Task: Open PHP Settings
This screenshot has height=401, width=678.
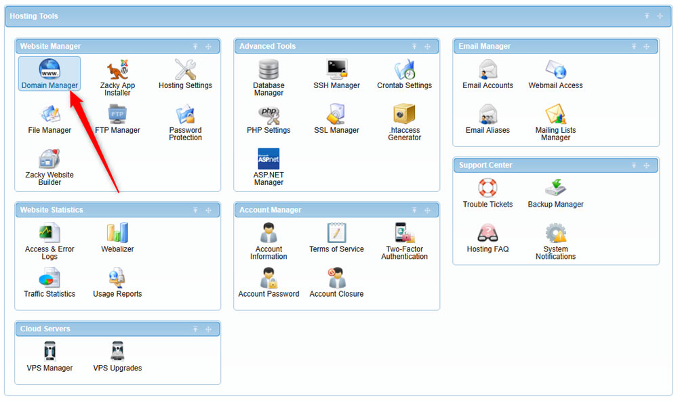Action: pos(268,119)
